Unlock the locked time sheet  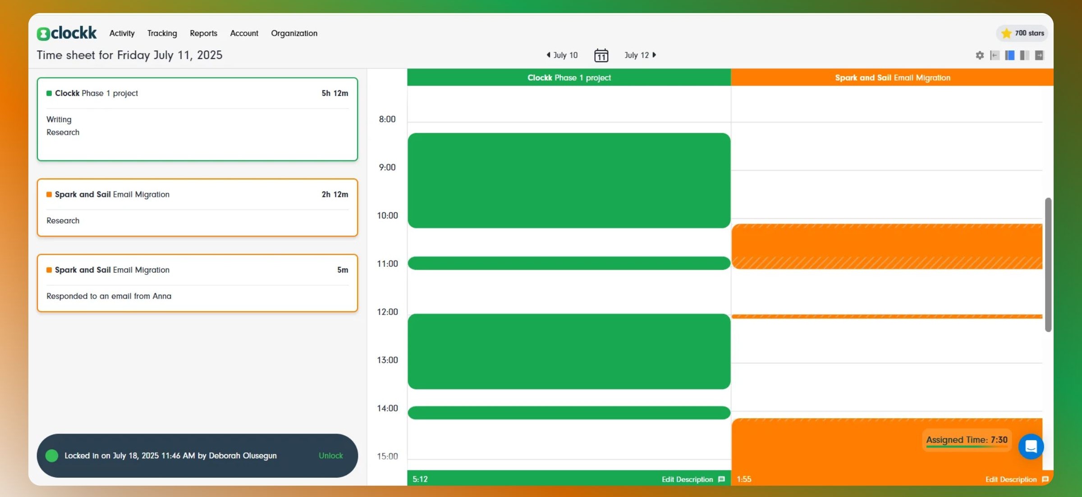(330, 456)
